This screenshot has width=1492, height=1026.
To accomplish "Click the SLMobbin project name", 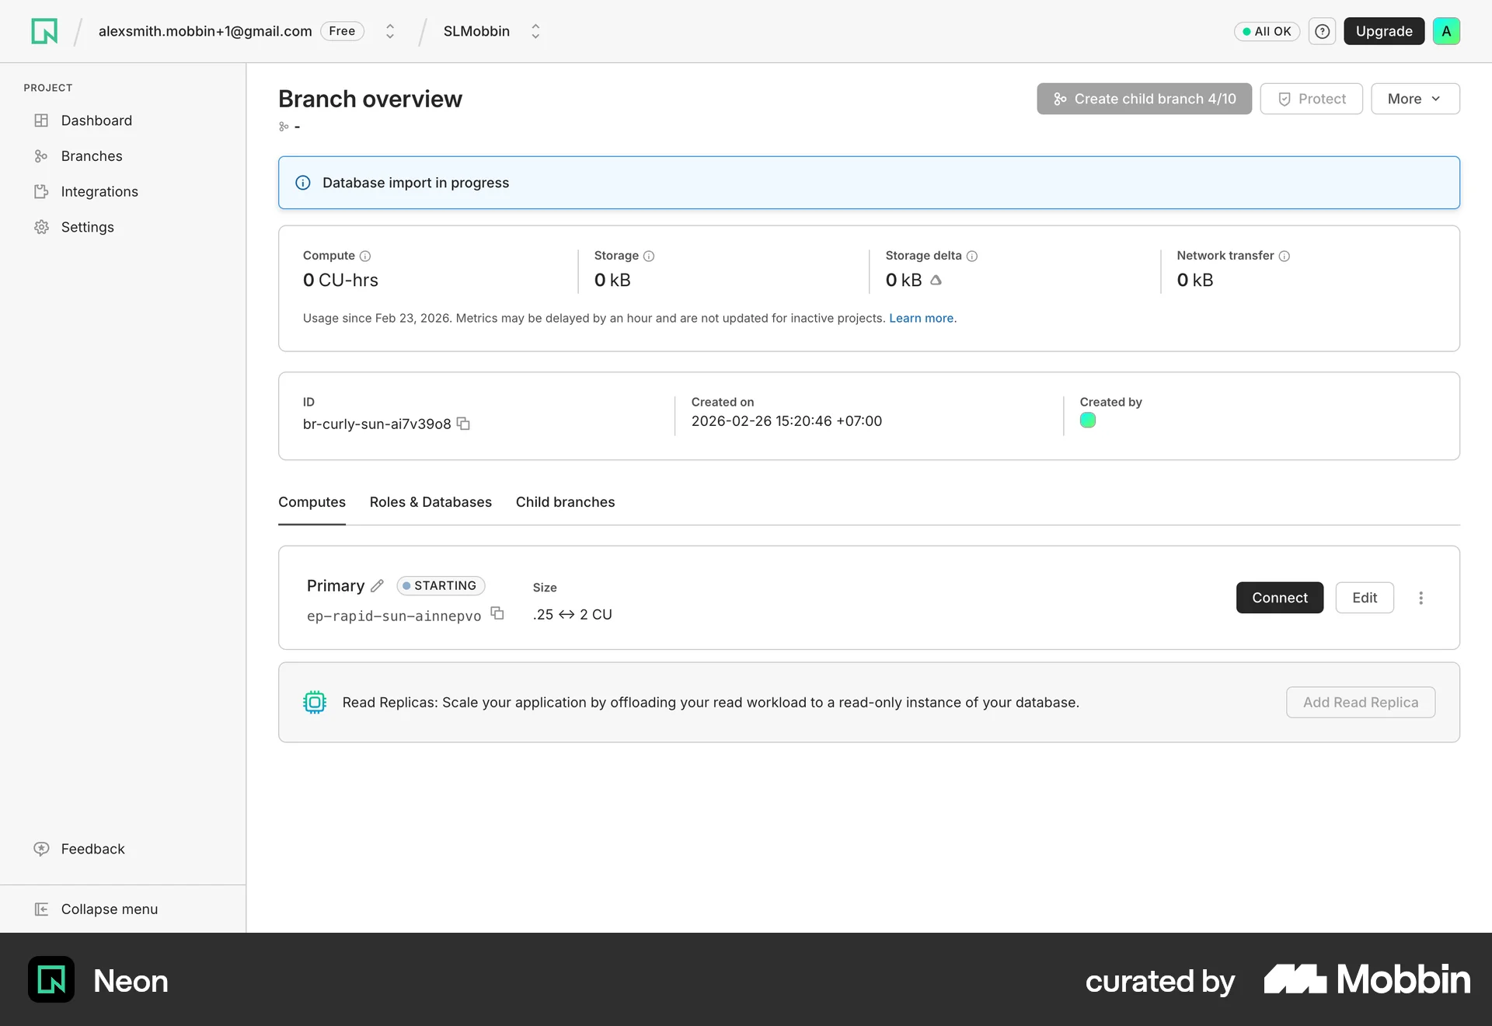I will 476,31.
